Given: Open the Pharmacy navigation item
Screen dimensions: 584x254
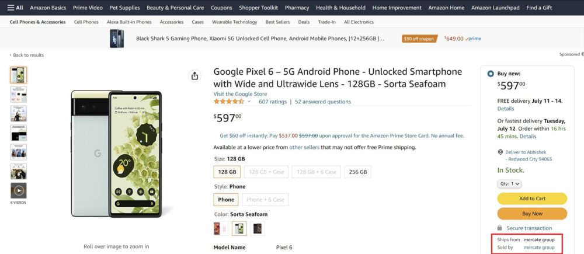Looking at the screenshot, I should 297,8.
